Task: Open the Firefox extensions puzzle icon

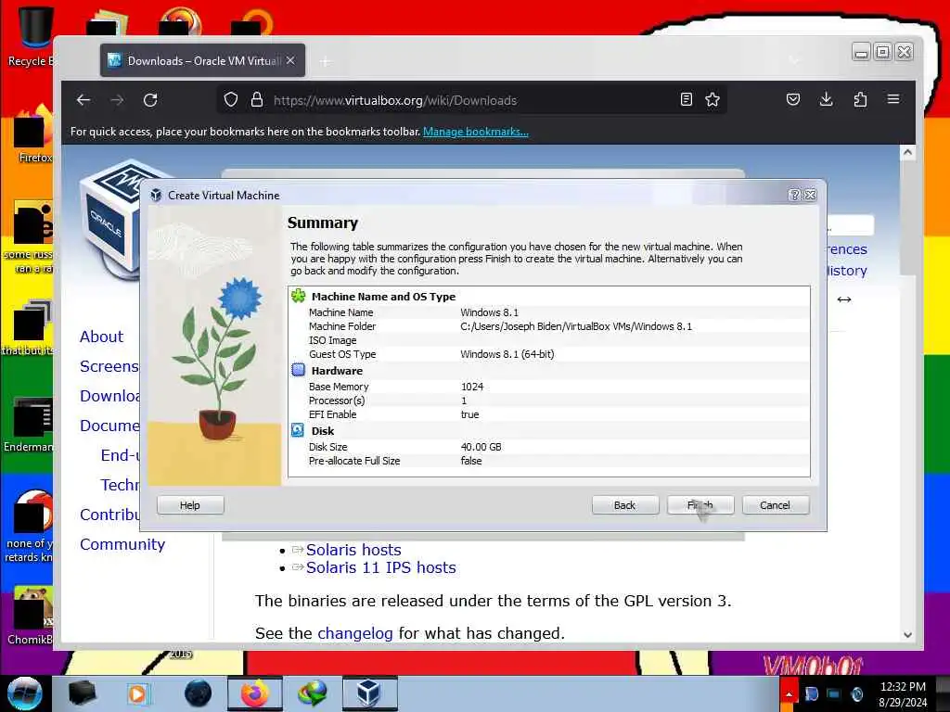Action: click(860, 99)
